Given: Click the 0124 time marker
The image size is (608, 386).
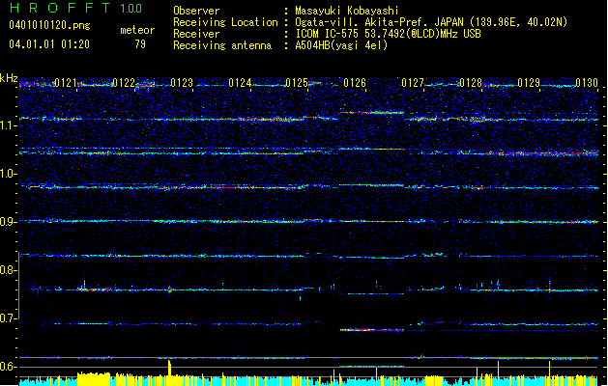Looking at the screenshot, I should (x=240, y=83).
